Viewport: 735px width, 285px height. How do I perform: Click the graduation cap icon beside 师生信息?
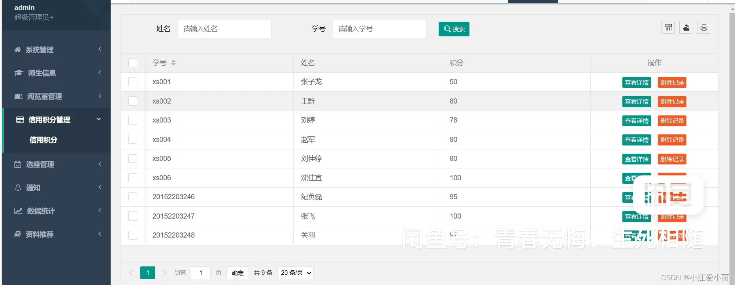click(19, 73)
